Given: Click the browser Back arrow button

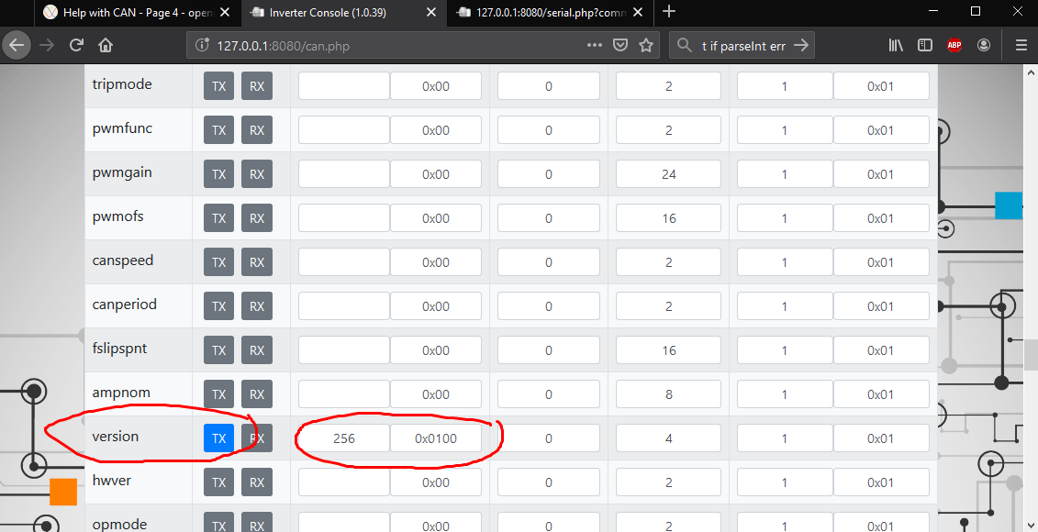Looking at the screenshot, I should (x=17, y=45).
